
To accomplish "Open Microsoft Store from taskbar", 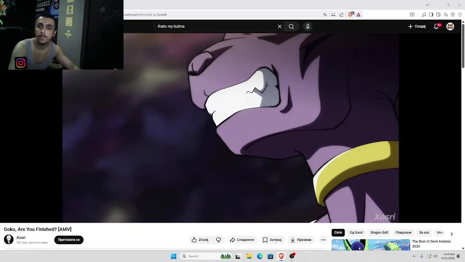I will [270, 256].
